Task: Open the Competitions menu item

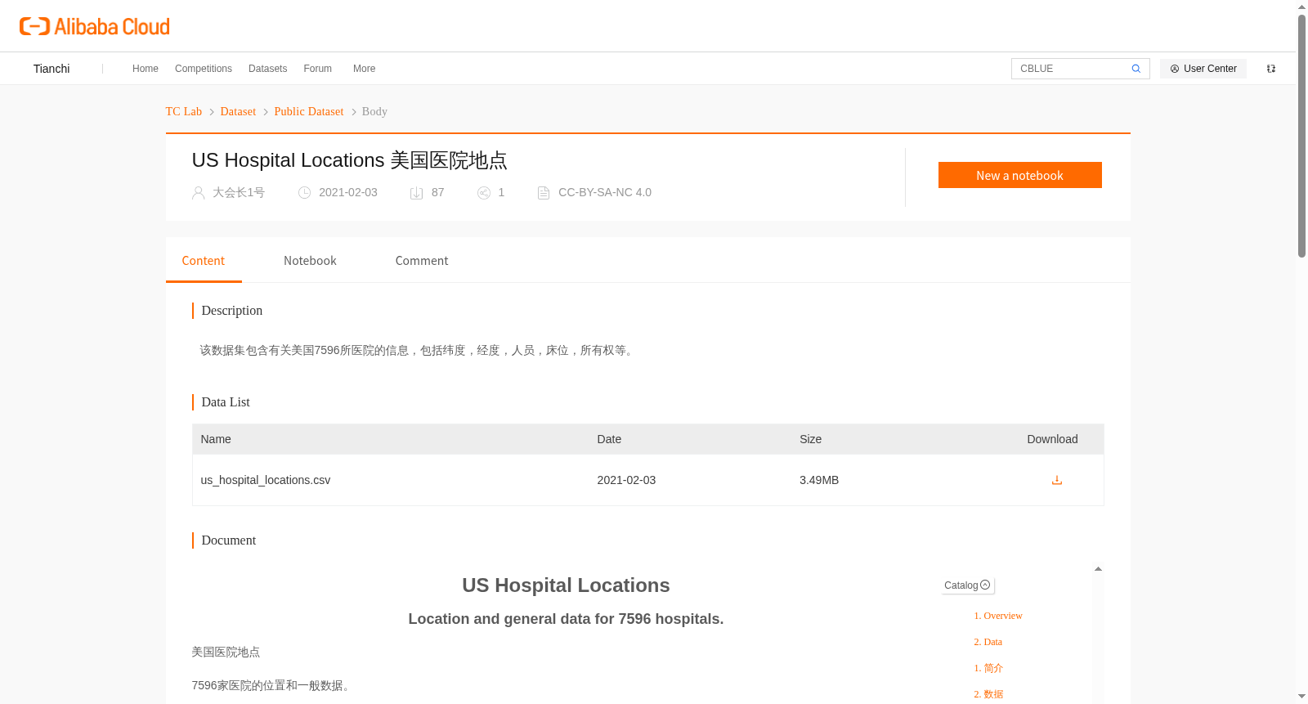Action: coord(204,69)
